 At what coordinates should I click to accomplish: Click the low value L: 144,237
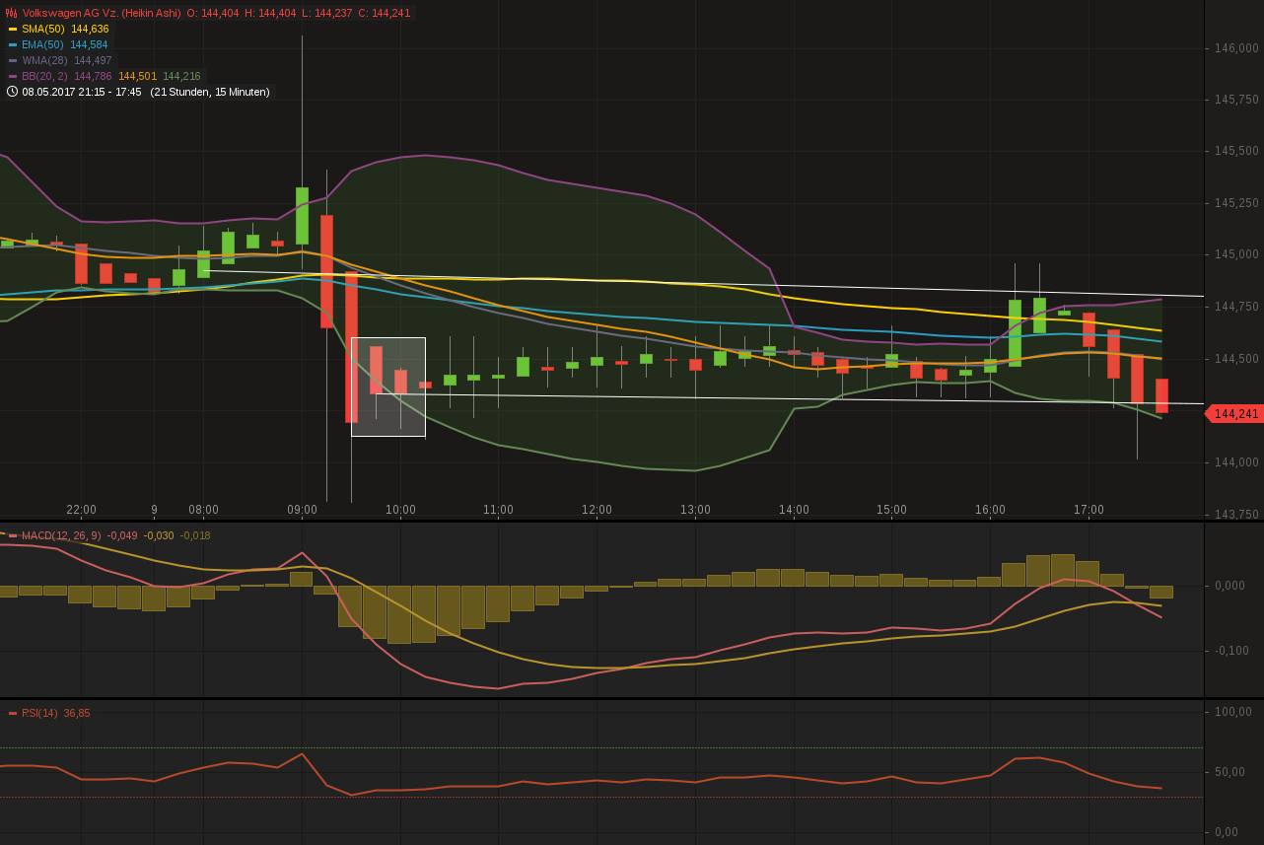(x=326, y=13)
